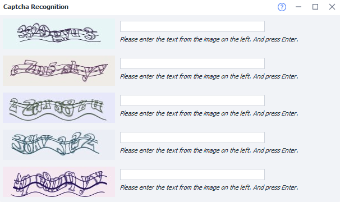The width and height of the screenshot is (340, 202).
Task: Minimize the Captcha Recognition window
Action: (298, 7)
